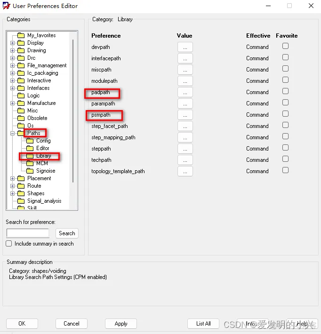This screenshot has height=334, width=321.
Task: Expand the File_management category
Action: tap(12, 65)
